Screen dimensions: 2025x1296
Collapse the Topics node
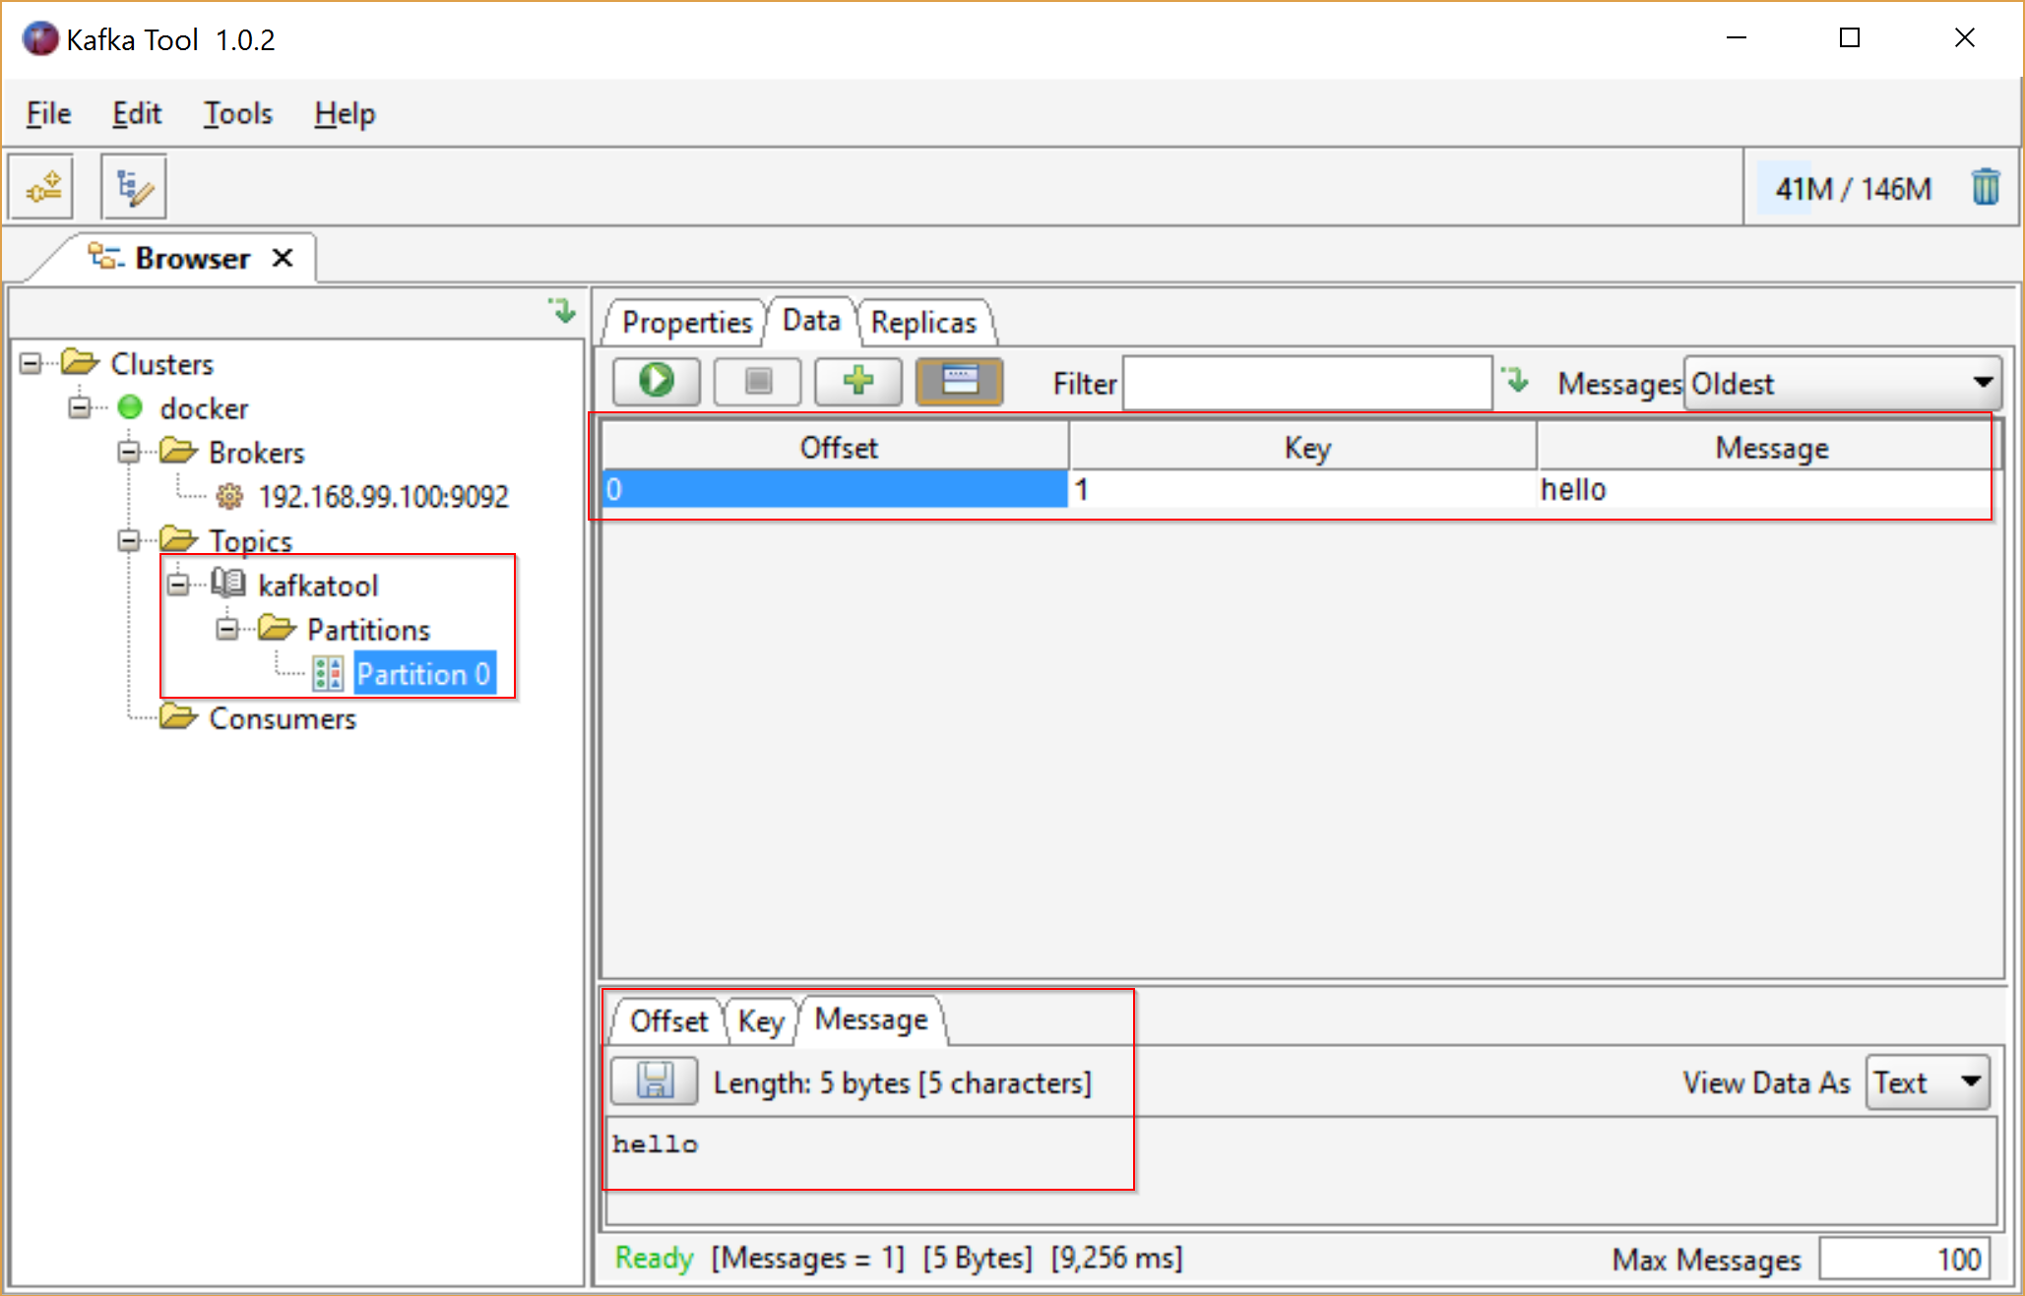(129, 540)
